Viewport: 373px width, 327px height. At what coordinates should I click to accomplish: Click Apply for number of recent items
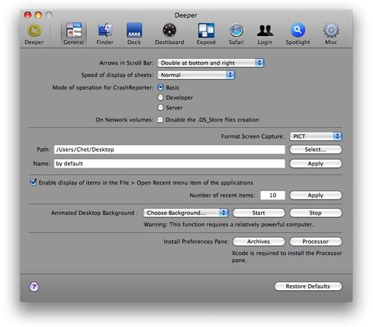316,195
